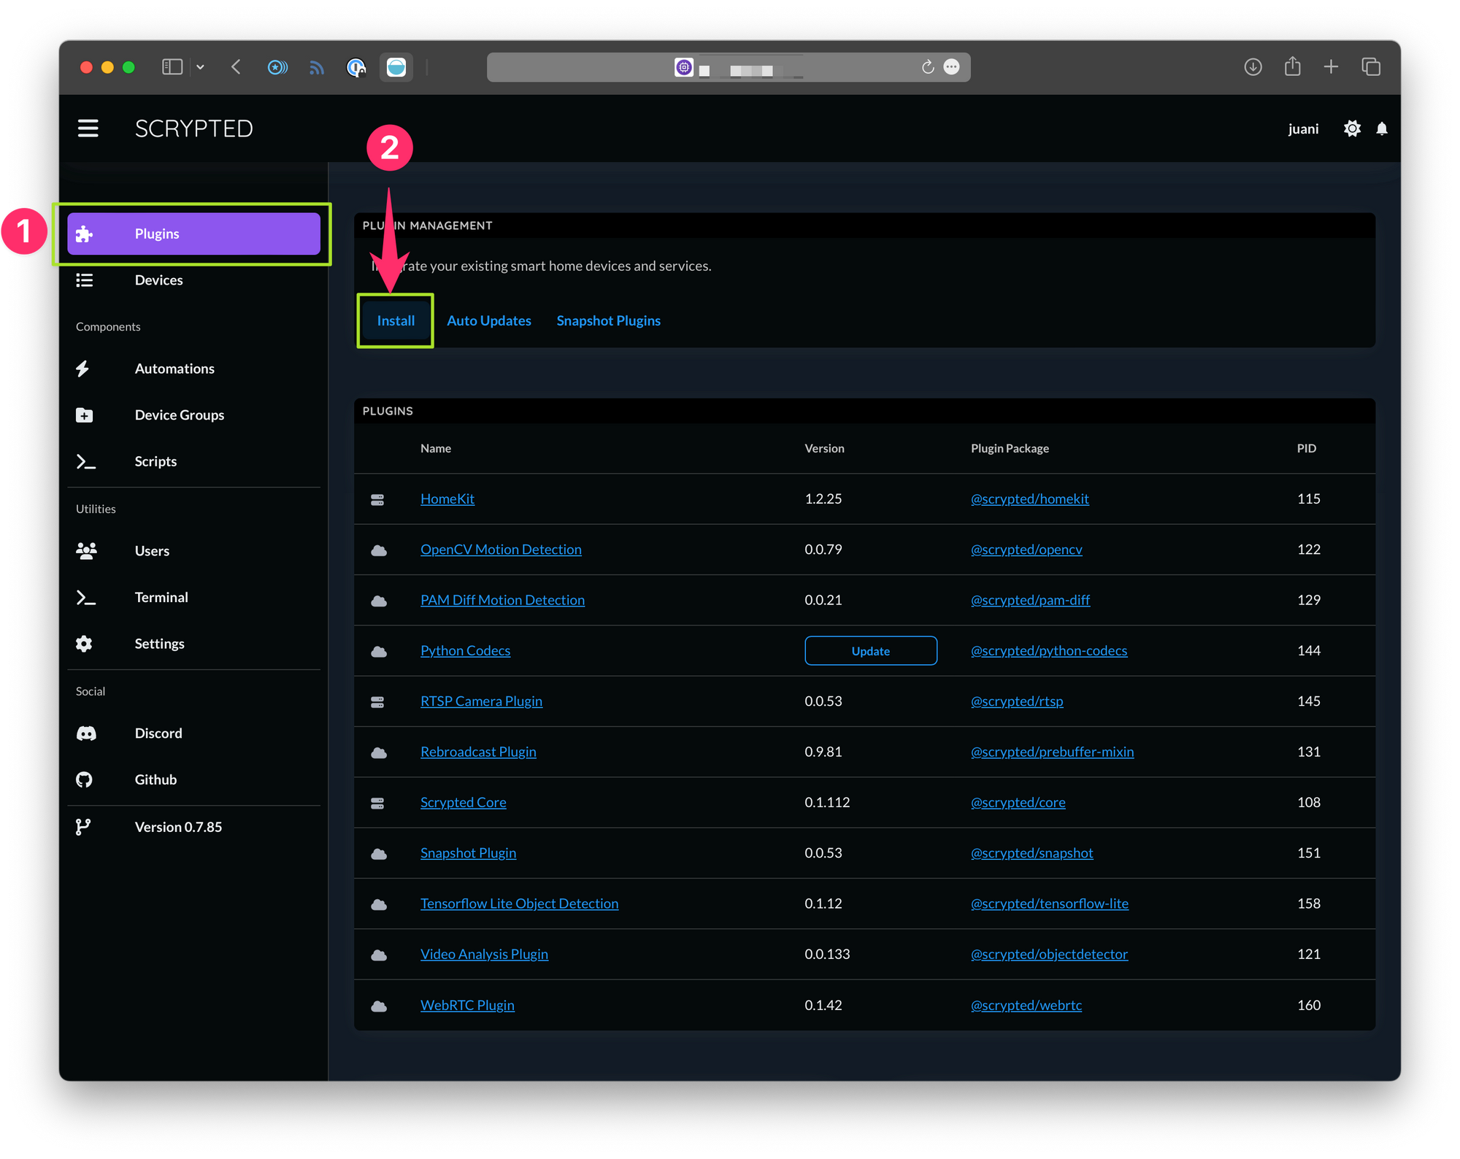Click the Settings gear icon in sidebar
The width and height of the screenshot is (1460, 1159).
pyautogui.click(x=85, y=644)
